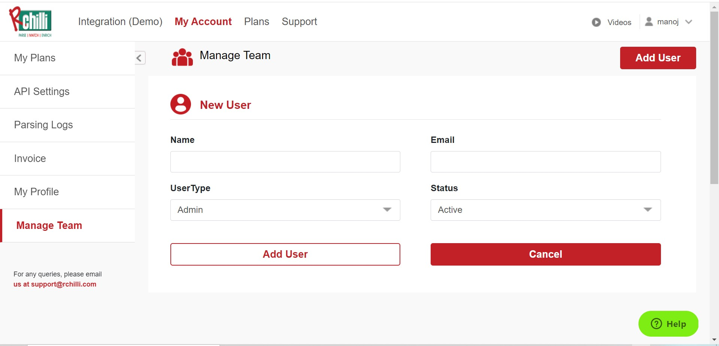The image size is (719, 346).
Task: Click the support@rchilli.com email link
Action: (x=63, y=284)
